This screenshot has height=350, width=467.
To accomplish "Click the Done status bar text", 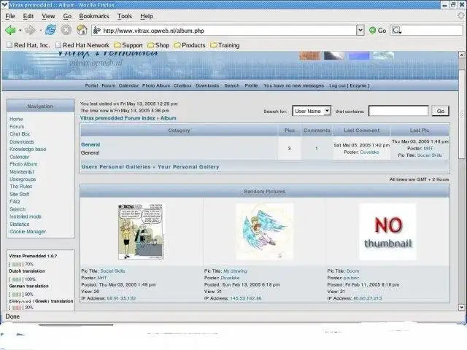I will (12, 316).
